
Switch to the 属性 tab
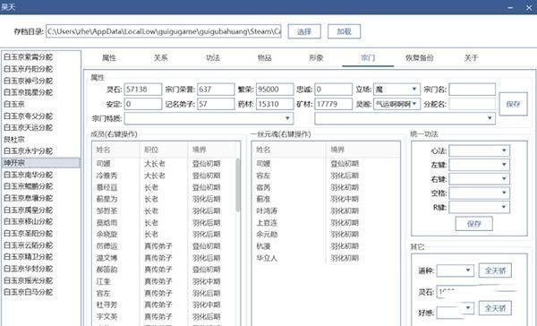[109, 58]
